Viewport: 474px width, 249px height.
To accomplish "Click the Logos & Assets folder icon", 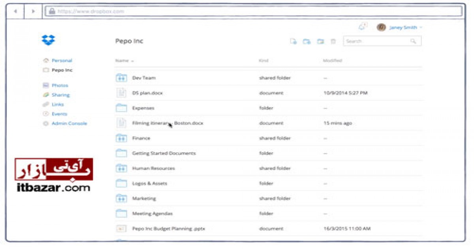I will [121, 183].
